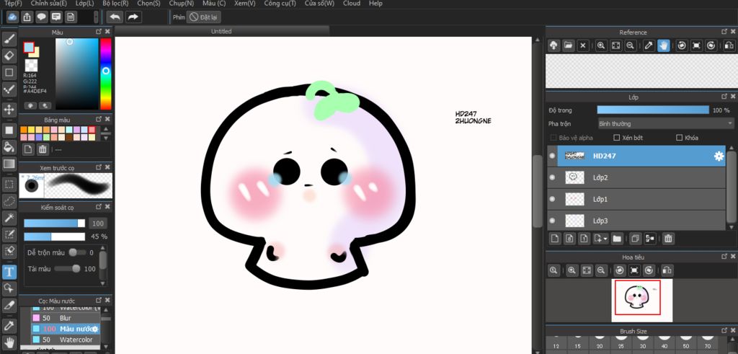Undock the Màu panel
738x354 pixels.
[x=98, y=32]
